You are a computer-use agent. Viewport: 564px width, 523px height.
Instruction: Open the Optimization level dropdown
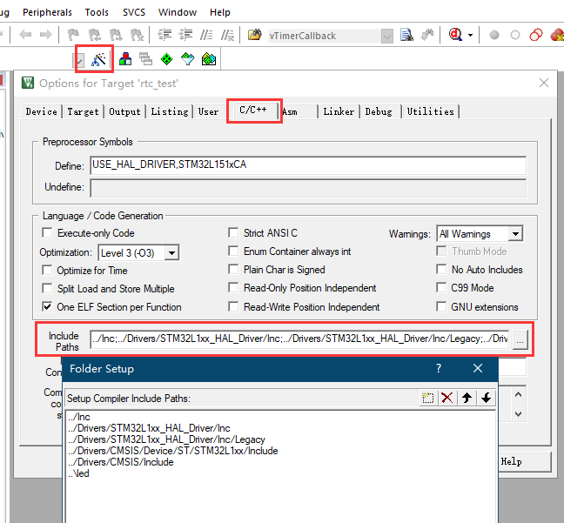171,253
